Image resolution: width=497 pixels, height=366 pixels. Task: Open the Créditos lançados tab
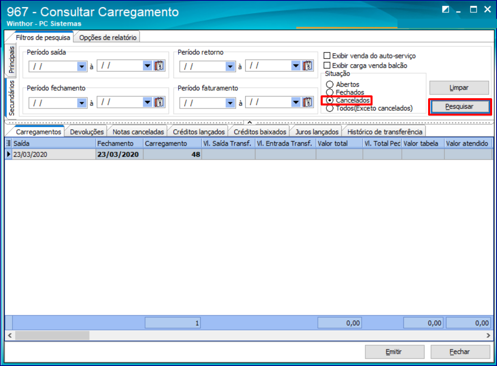(x=199, y=131)
